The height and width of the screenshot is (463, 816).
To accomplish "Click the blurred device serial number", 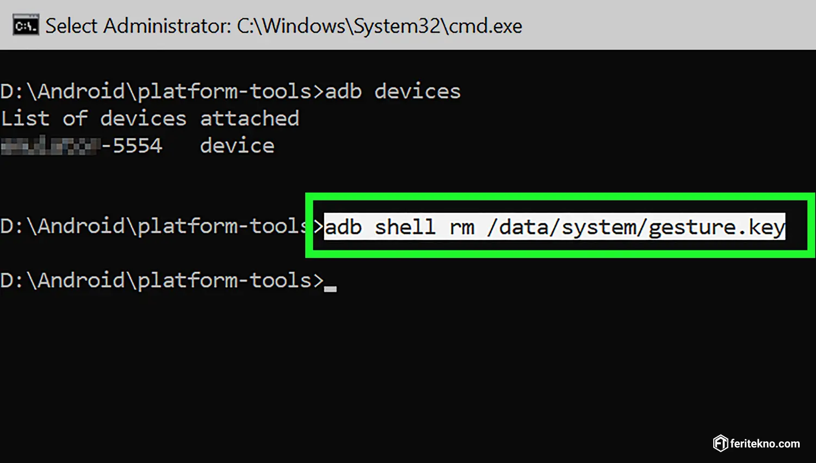I will pos(50,146).
